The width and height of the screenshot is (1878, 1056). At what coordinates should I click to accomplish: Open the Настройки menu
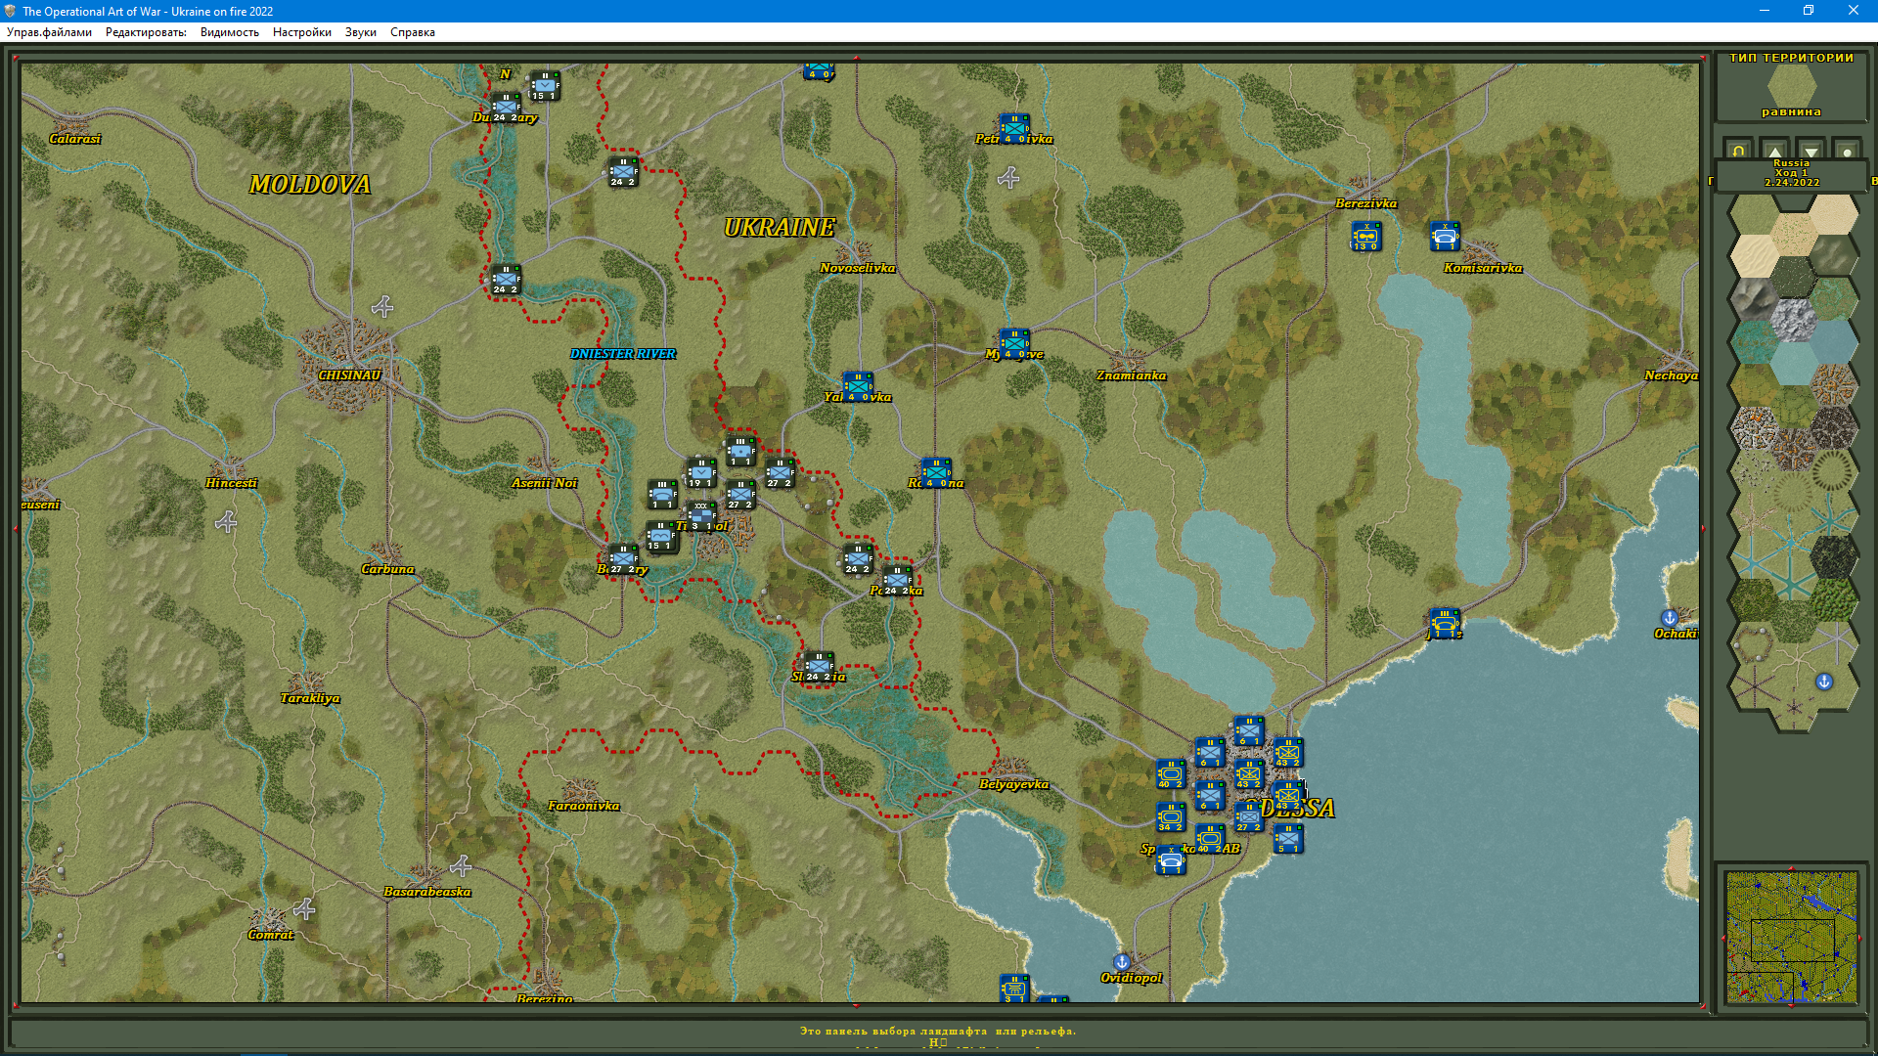302,32
